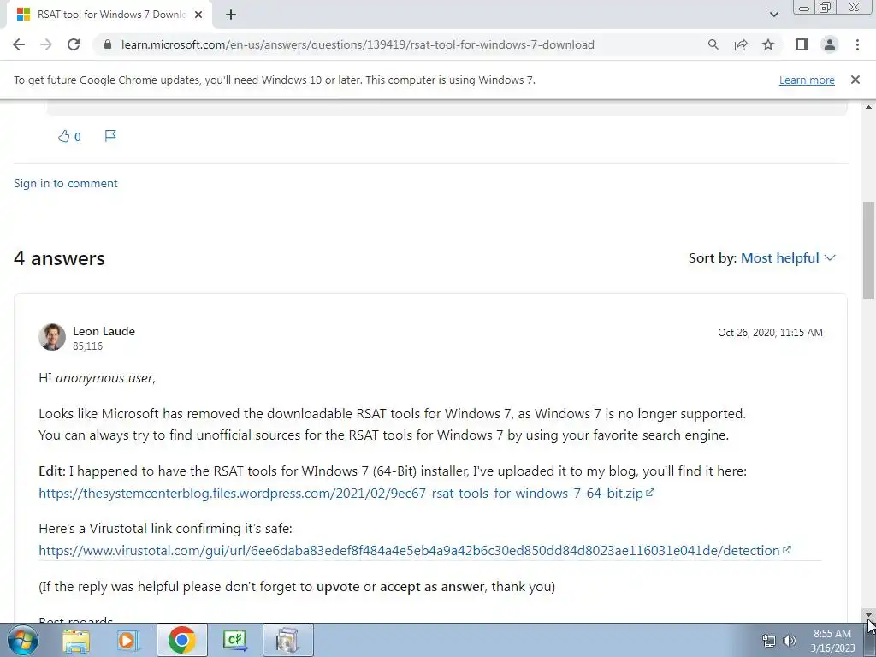
Task: Dismiss the Chrome update notification bar
Action: pos(855,80)
